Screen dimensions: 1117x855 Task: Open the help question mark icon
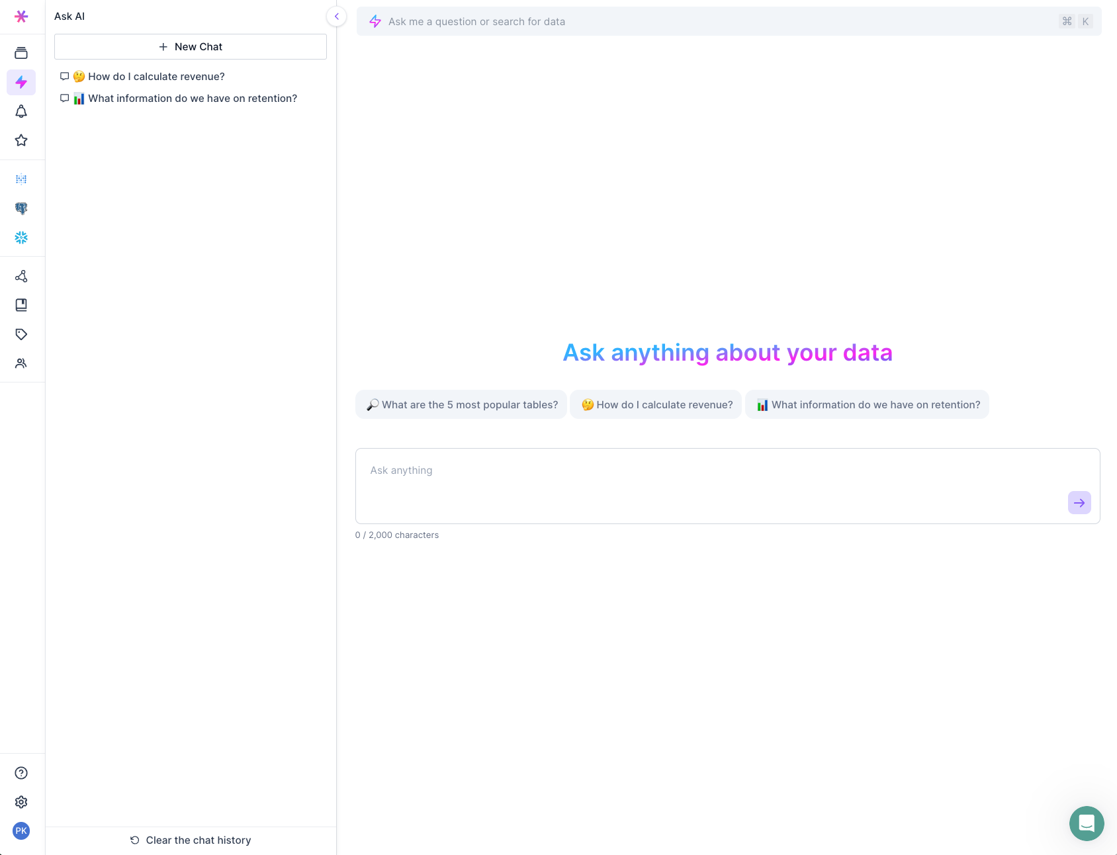coord(21,772)
